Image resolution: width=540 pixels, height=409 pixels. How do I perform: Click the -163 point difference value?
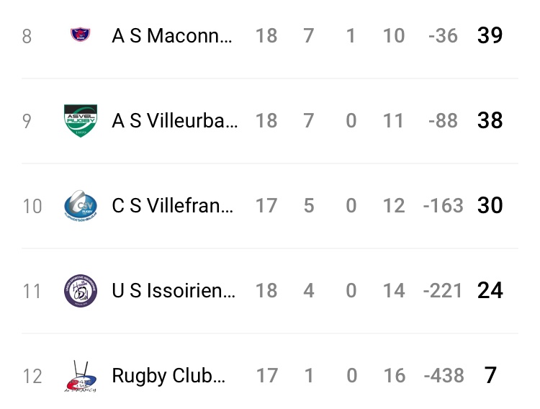pyautogui.click(x=443, y=205)
